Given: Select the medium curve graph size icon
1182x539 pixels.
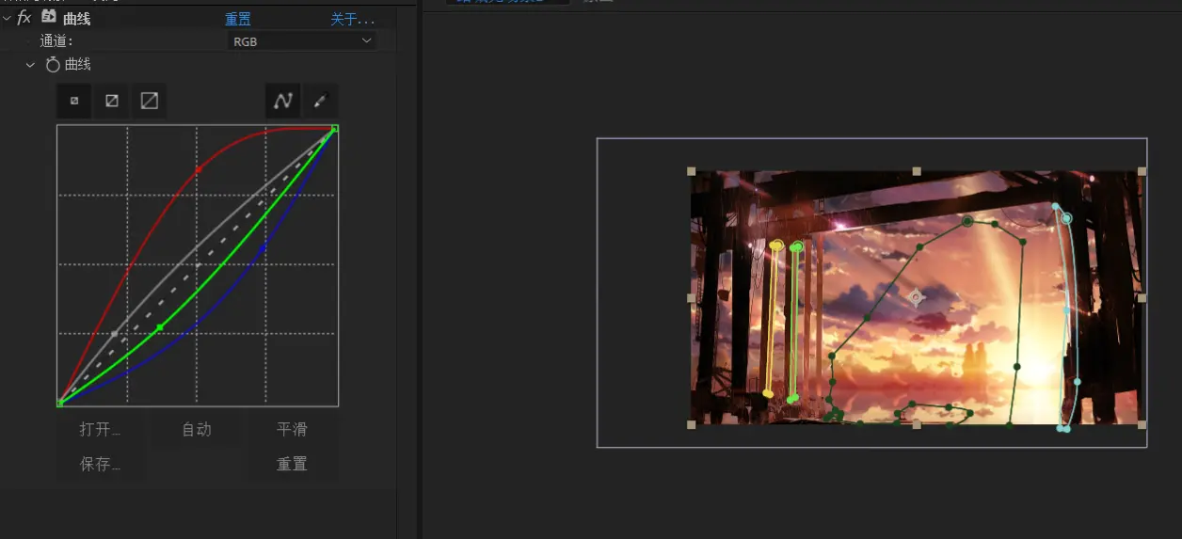Looking at the screenshot, I should coord(112,101).
